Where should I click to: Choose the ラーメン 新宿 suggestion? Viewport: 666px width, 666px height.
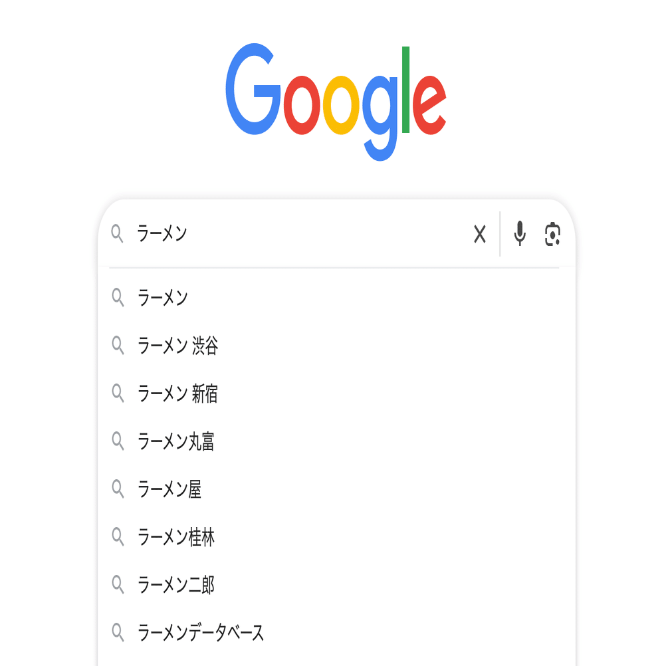coord(177,393)
